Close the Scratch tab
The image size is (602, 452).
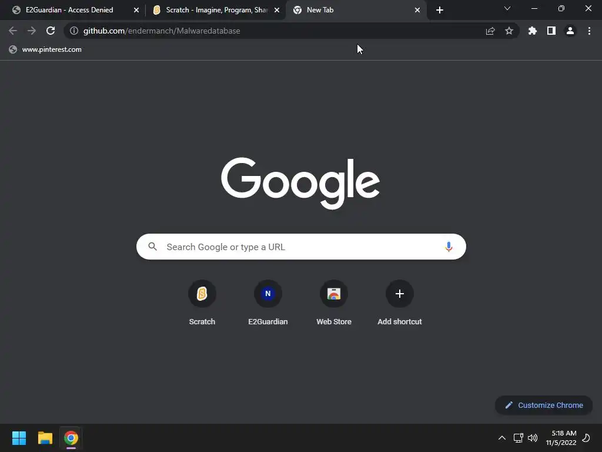(277, 10)
